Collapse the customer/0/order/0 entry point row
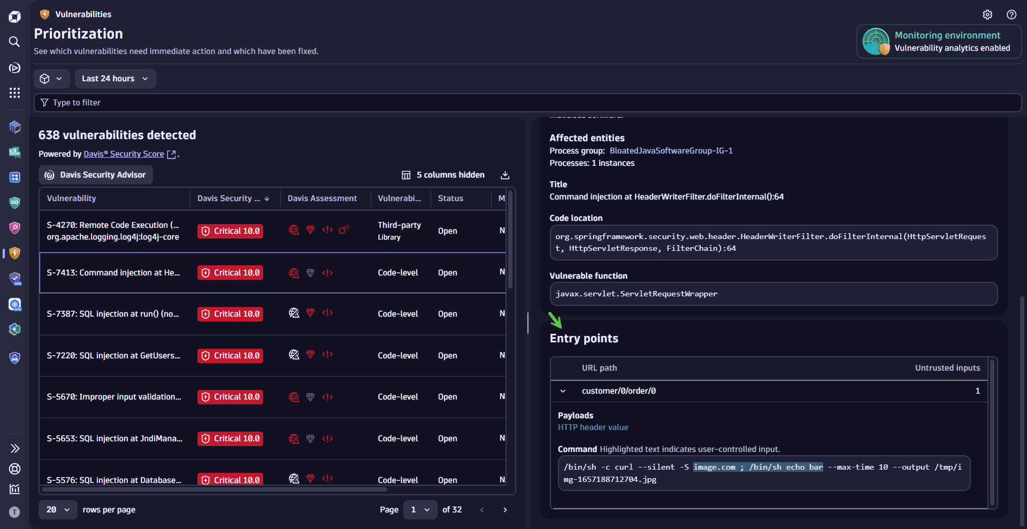 click(563, 391)
